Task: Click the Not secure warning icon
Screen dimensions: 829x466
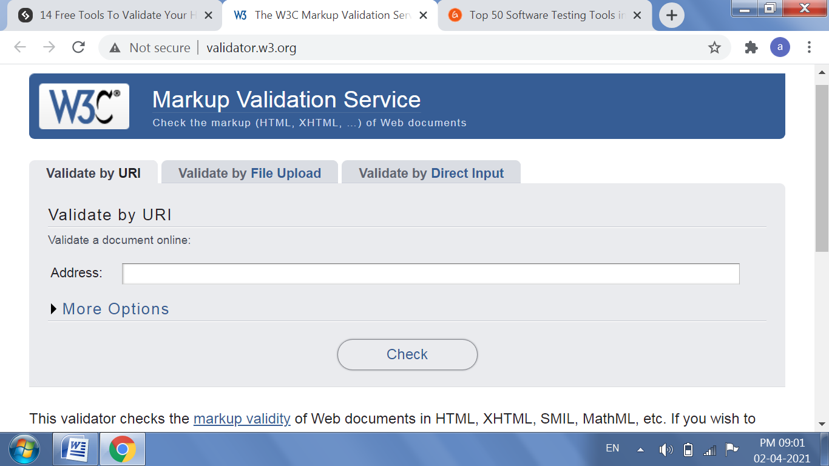Action: click(x=115, y=48)
